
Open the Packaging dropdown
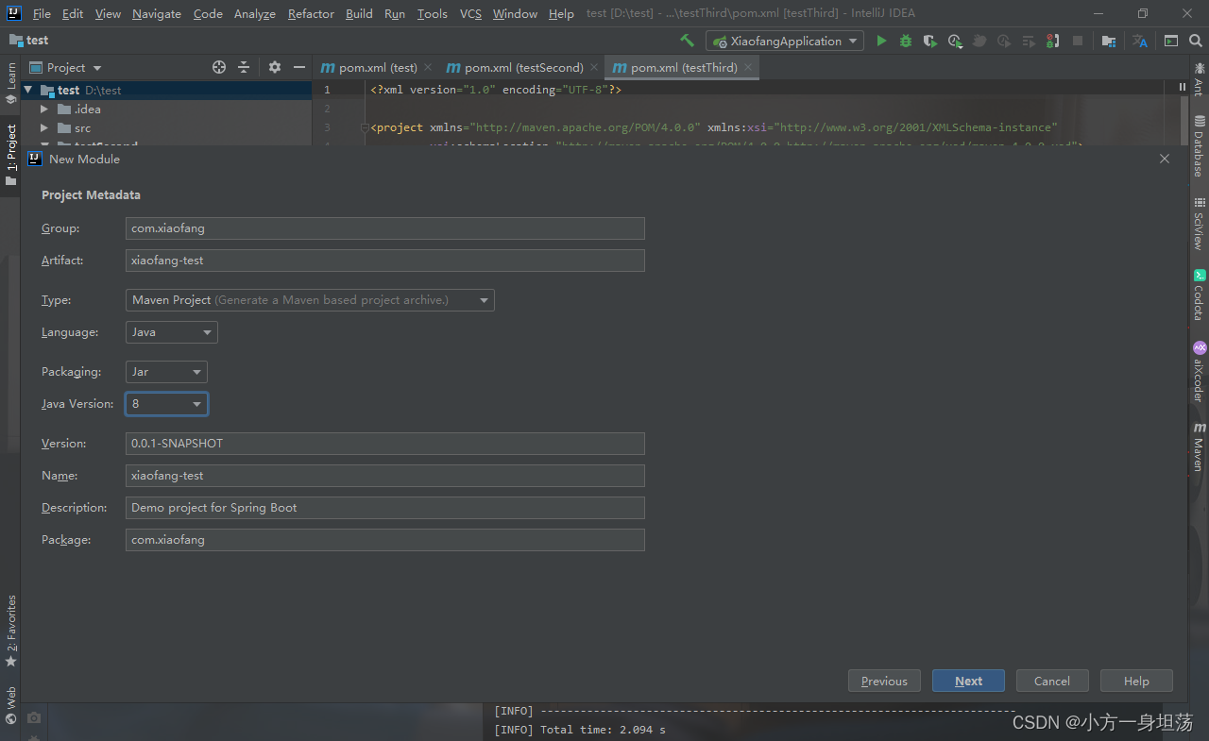(x=166, y=372)
